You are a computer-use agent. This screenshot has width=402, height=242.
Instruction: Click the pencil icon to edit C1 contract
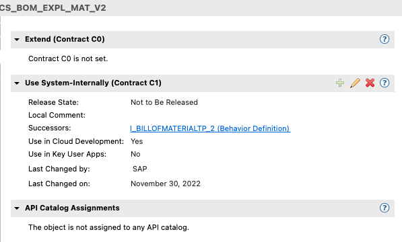[355, 83]
